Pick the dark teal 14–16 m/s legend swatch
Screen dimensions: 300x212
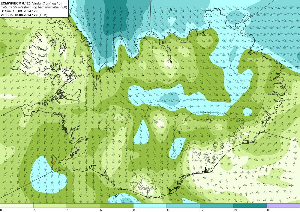pos(250,205)
